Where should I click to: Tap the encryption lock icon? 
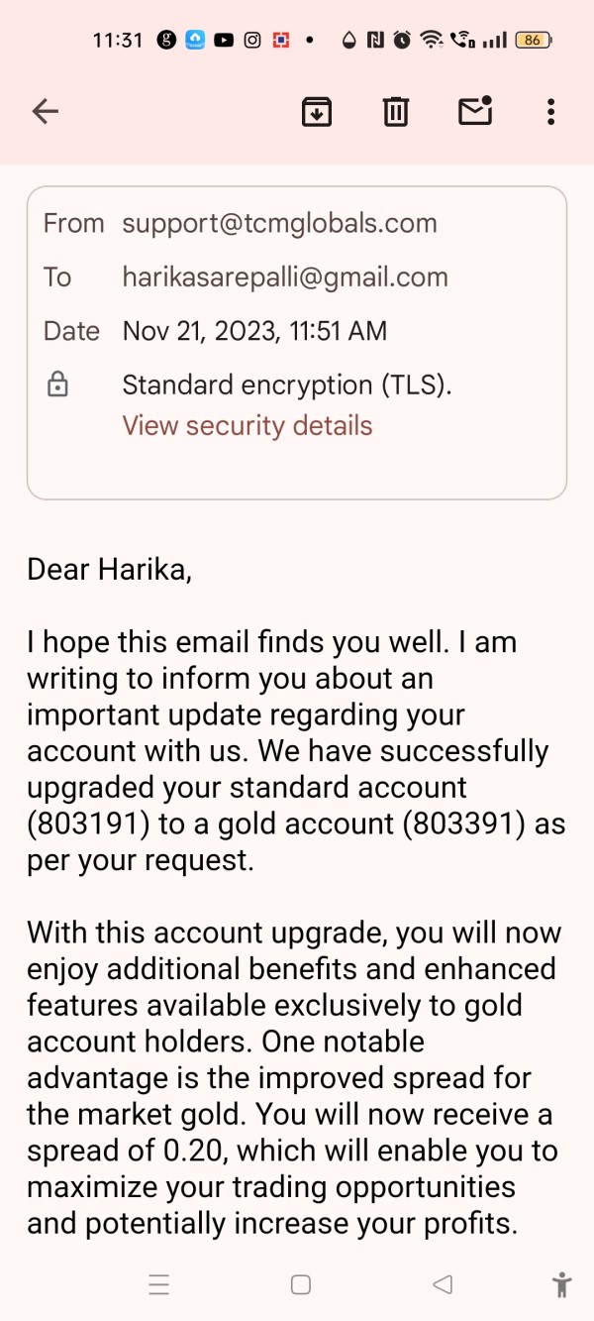(58, 385)
